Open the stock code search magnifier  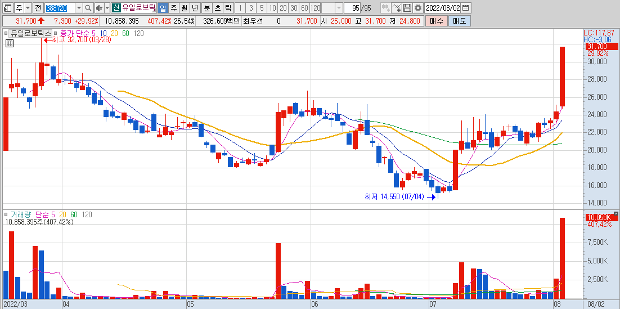88,8
